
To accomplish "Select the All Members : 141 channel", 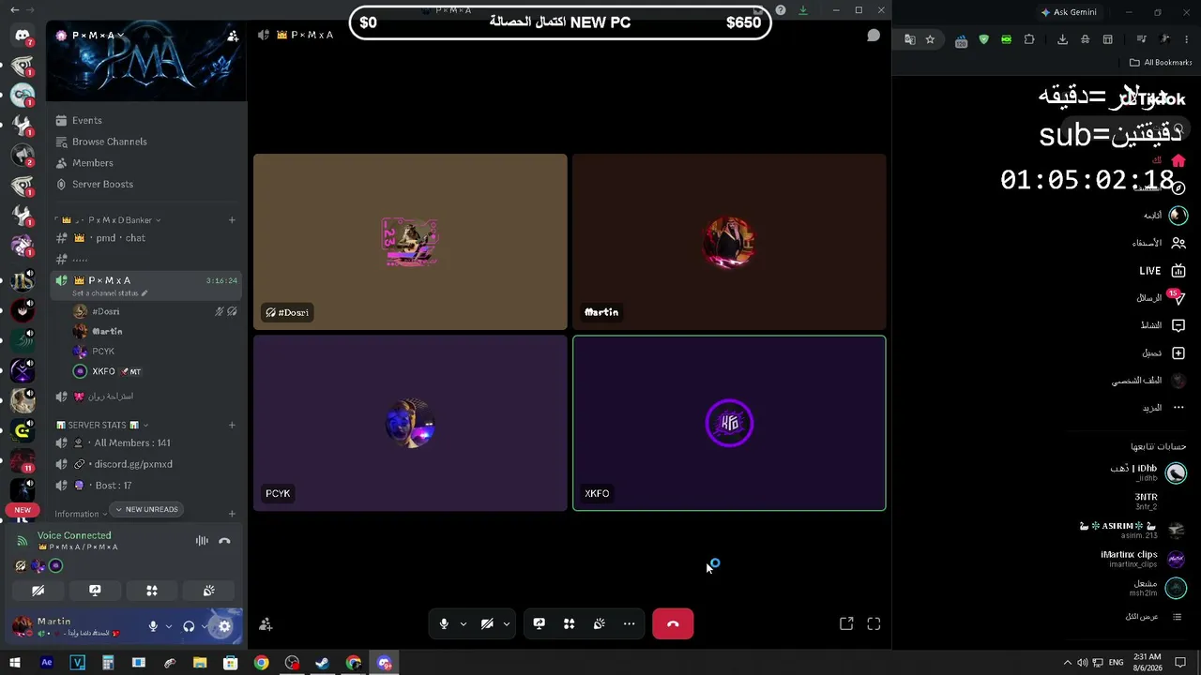I will pos(132,442).
